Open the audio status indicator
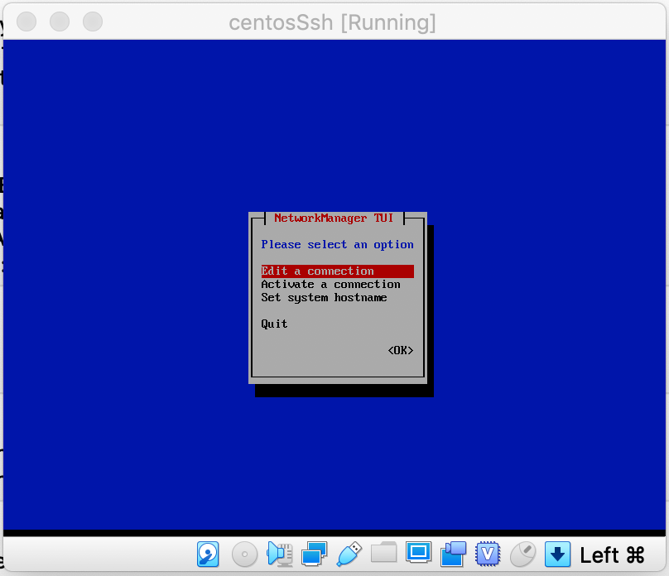Image resolution: width=669 pixels, height=576 pixels. point(280,554)
